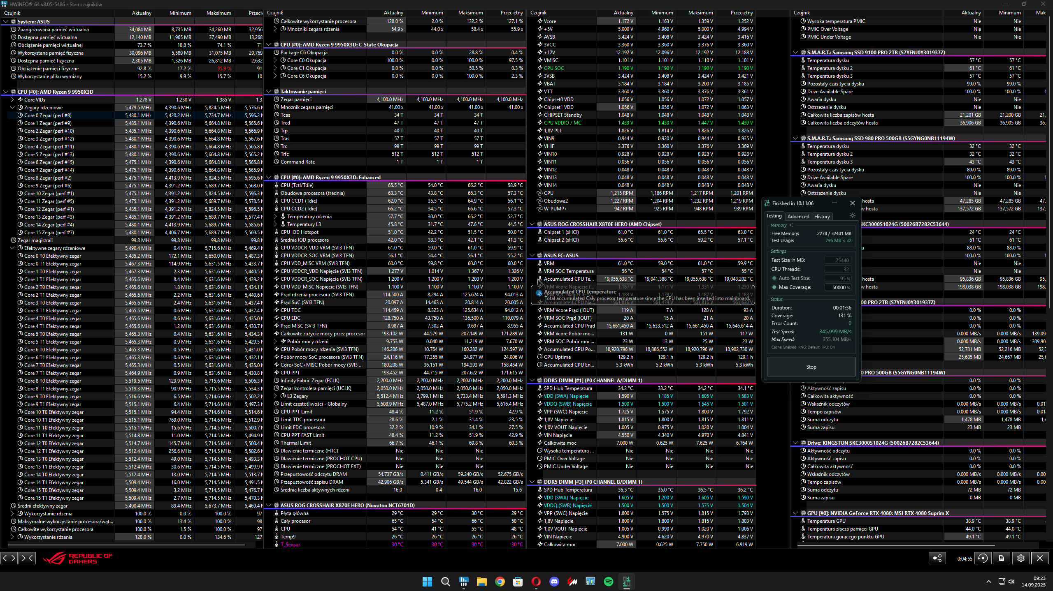Image resolution: width=1053 pixels, height=591 pixels.
Task: Open the log file button icon
Action: coord(1002,558)
